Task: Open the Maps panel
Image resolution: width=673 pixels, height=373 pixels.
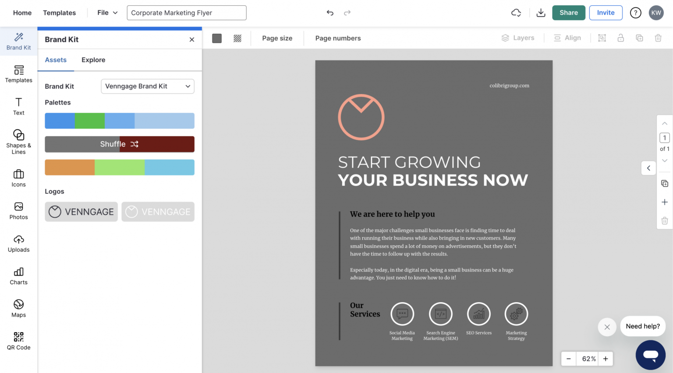Action: (x=18, y=309)
